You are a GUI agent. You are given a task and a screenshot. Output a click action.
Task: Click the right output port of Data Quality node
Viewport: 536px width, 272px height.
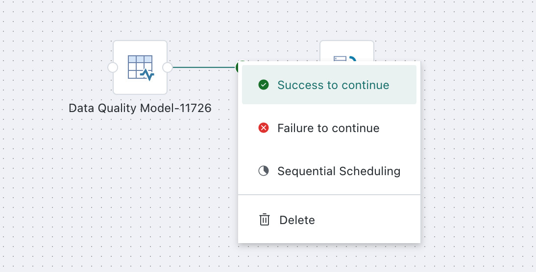(x=168, y=68)
